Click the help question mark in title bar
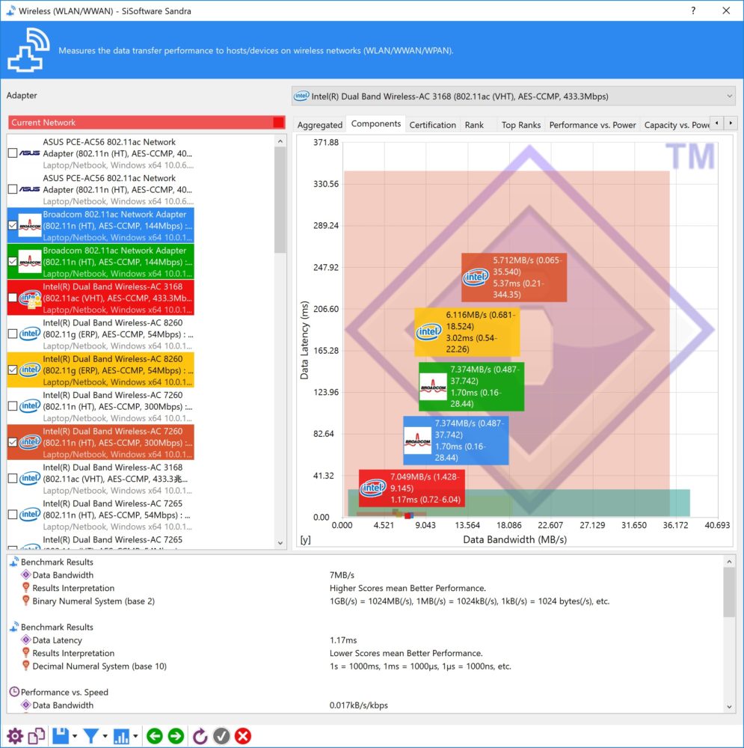The height and width of the screenshot is (748, 744). point(693,10)
